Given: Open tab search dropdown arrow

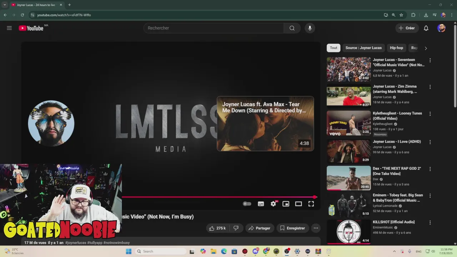Looking at the screenshot, I should (5, 5).
